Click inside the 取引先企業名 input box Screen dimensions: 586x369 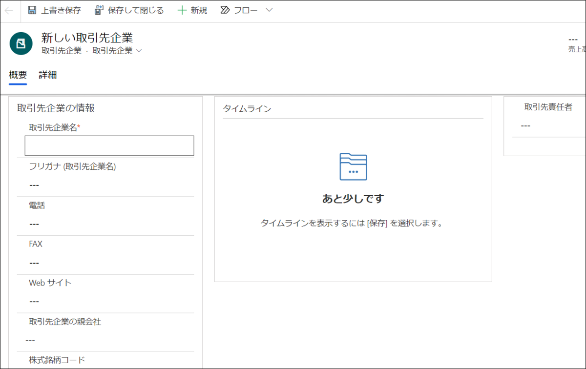109,145
